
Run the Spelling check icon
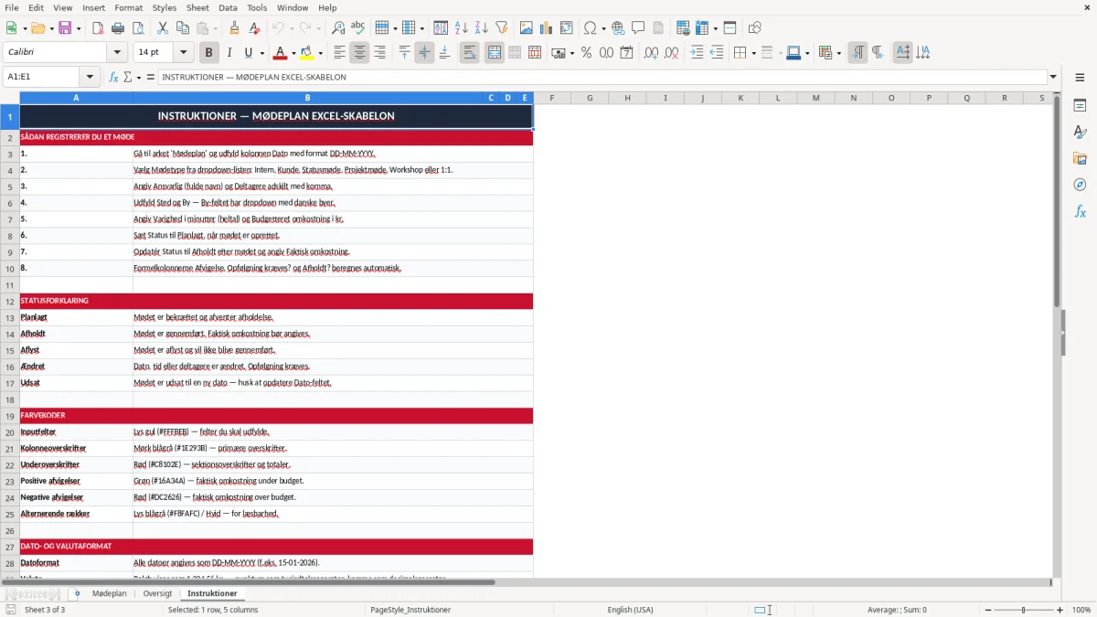coord(358,28)
